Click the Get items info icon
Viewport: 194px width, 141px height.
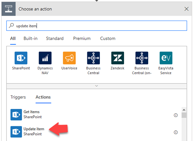[176, 115]
